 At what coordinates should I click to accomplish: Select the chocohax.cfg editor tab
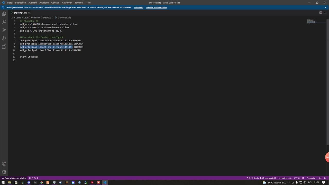pos(20,13)
